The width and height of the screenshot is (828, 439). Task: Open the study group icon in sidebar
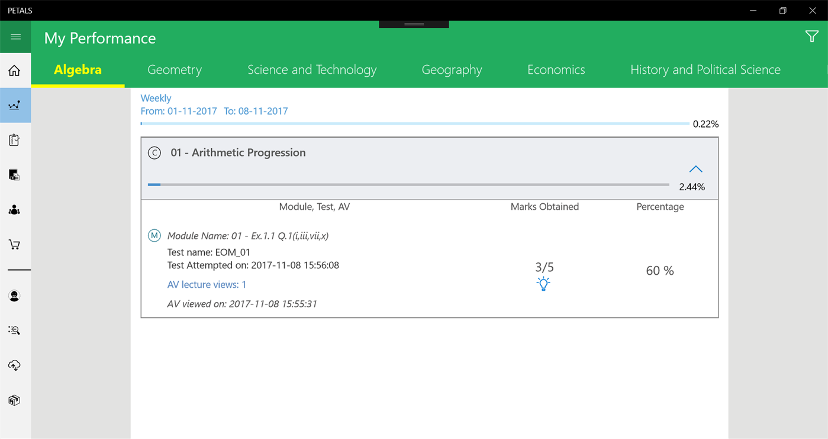(15, 210)
